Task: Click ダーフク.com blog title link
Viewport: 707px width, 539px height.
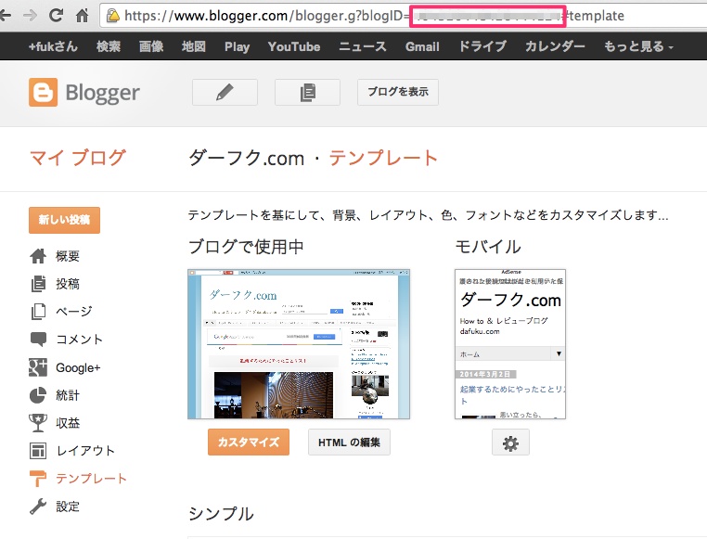Action: (x=246, y=159)
